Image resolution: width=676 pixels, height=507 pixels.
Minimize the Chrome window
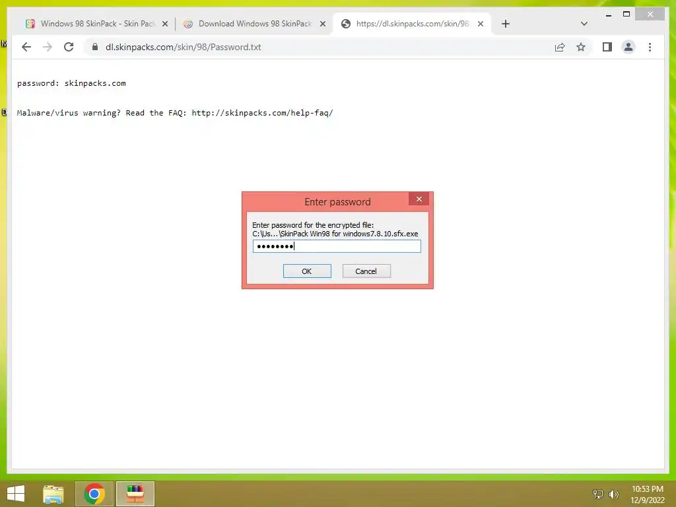coord(608,15)
